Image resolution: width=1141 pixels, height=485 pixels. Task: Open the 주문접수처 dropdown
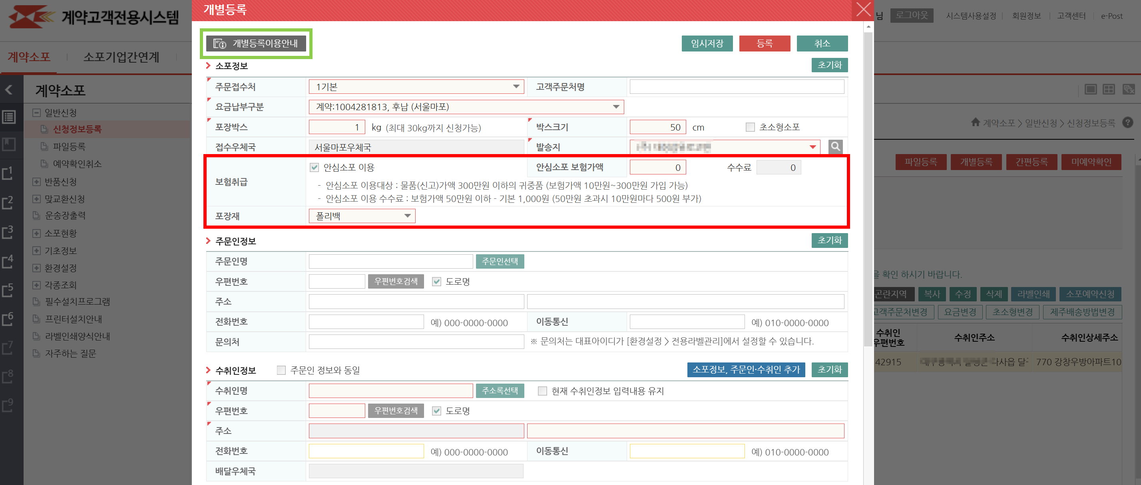[x=416, y=87]
